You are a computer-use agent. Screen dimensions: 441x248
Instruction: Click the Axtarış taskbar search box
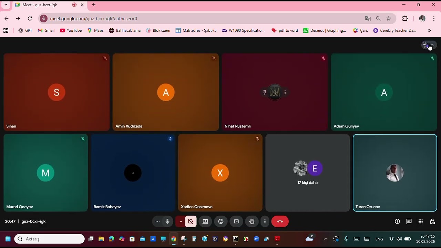click(50, 239)
